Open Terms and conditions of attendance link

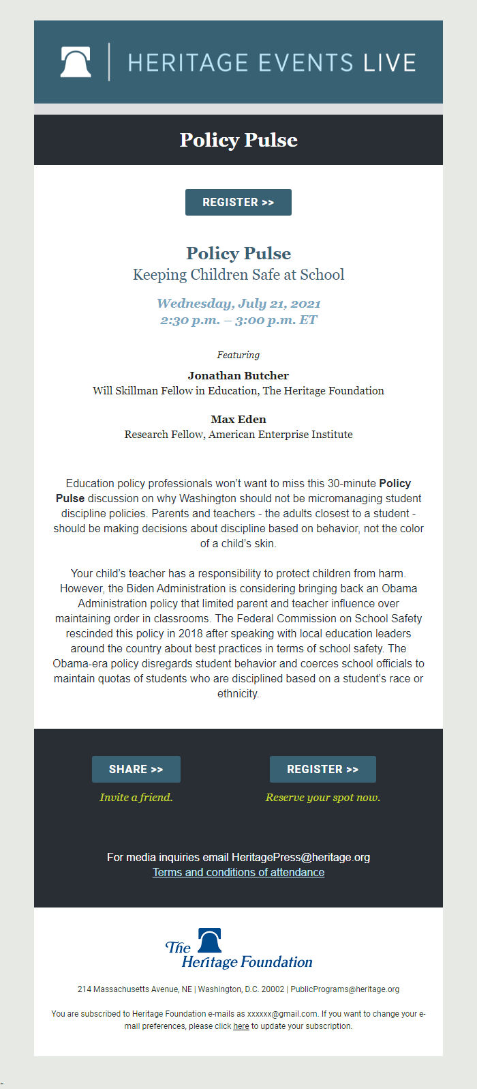click(x=238, y=872)
